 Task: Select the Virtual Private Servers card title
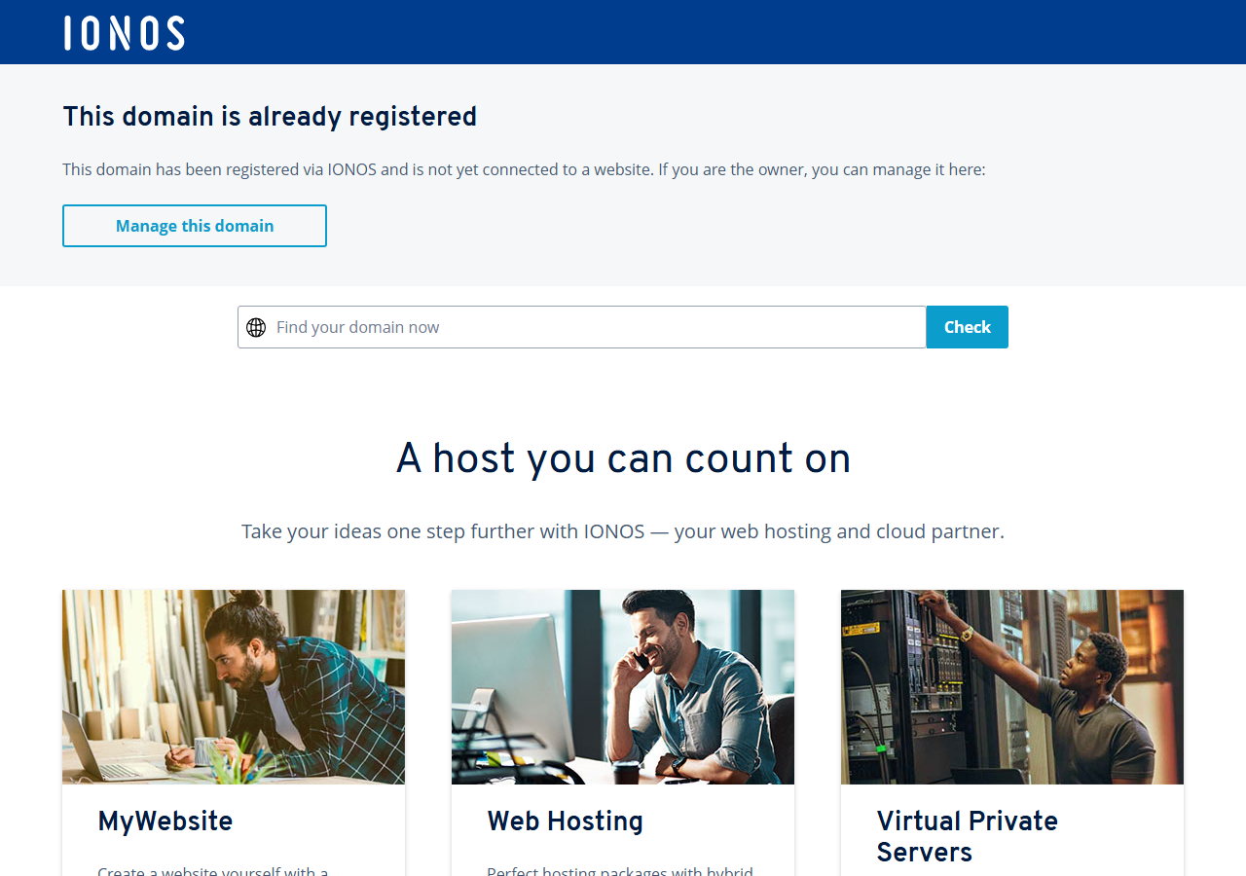[967, 836]
